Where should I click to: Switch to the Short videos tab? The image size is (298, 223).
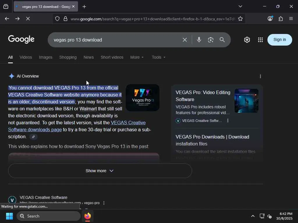pos(112,57)
